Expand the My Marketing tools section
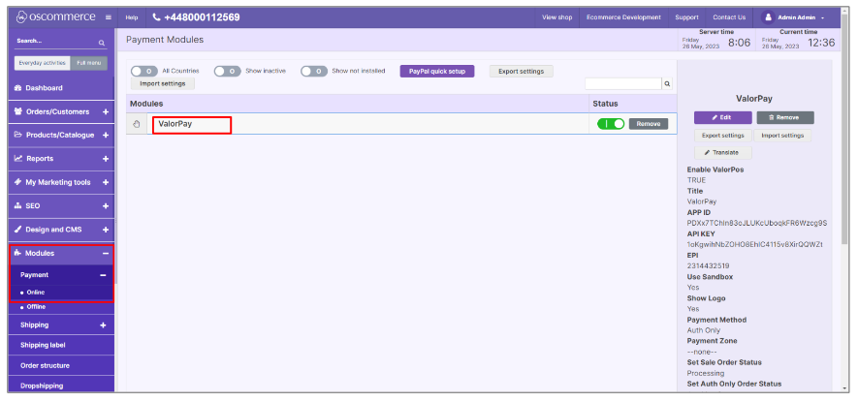 point(106,182)
